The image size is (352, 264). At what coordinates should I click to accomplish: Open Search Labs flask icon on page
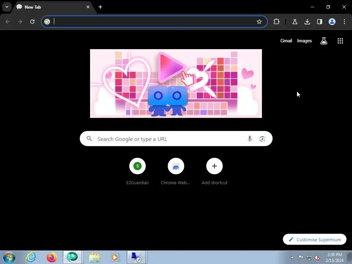point(324,41)
